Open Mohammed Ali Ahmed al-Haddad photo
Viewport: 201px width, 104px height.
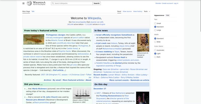143,42
